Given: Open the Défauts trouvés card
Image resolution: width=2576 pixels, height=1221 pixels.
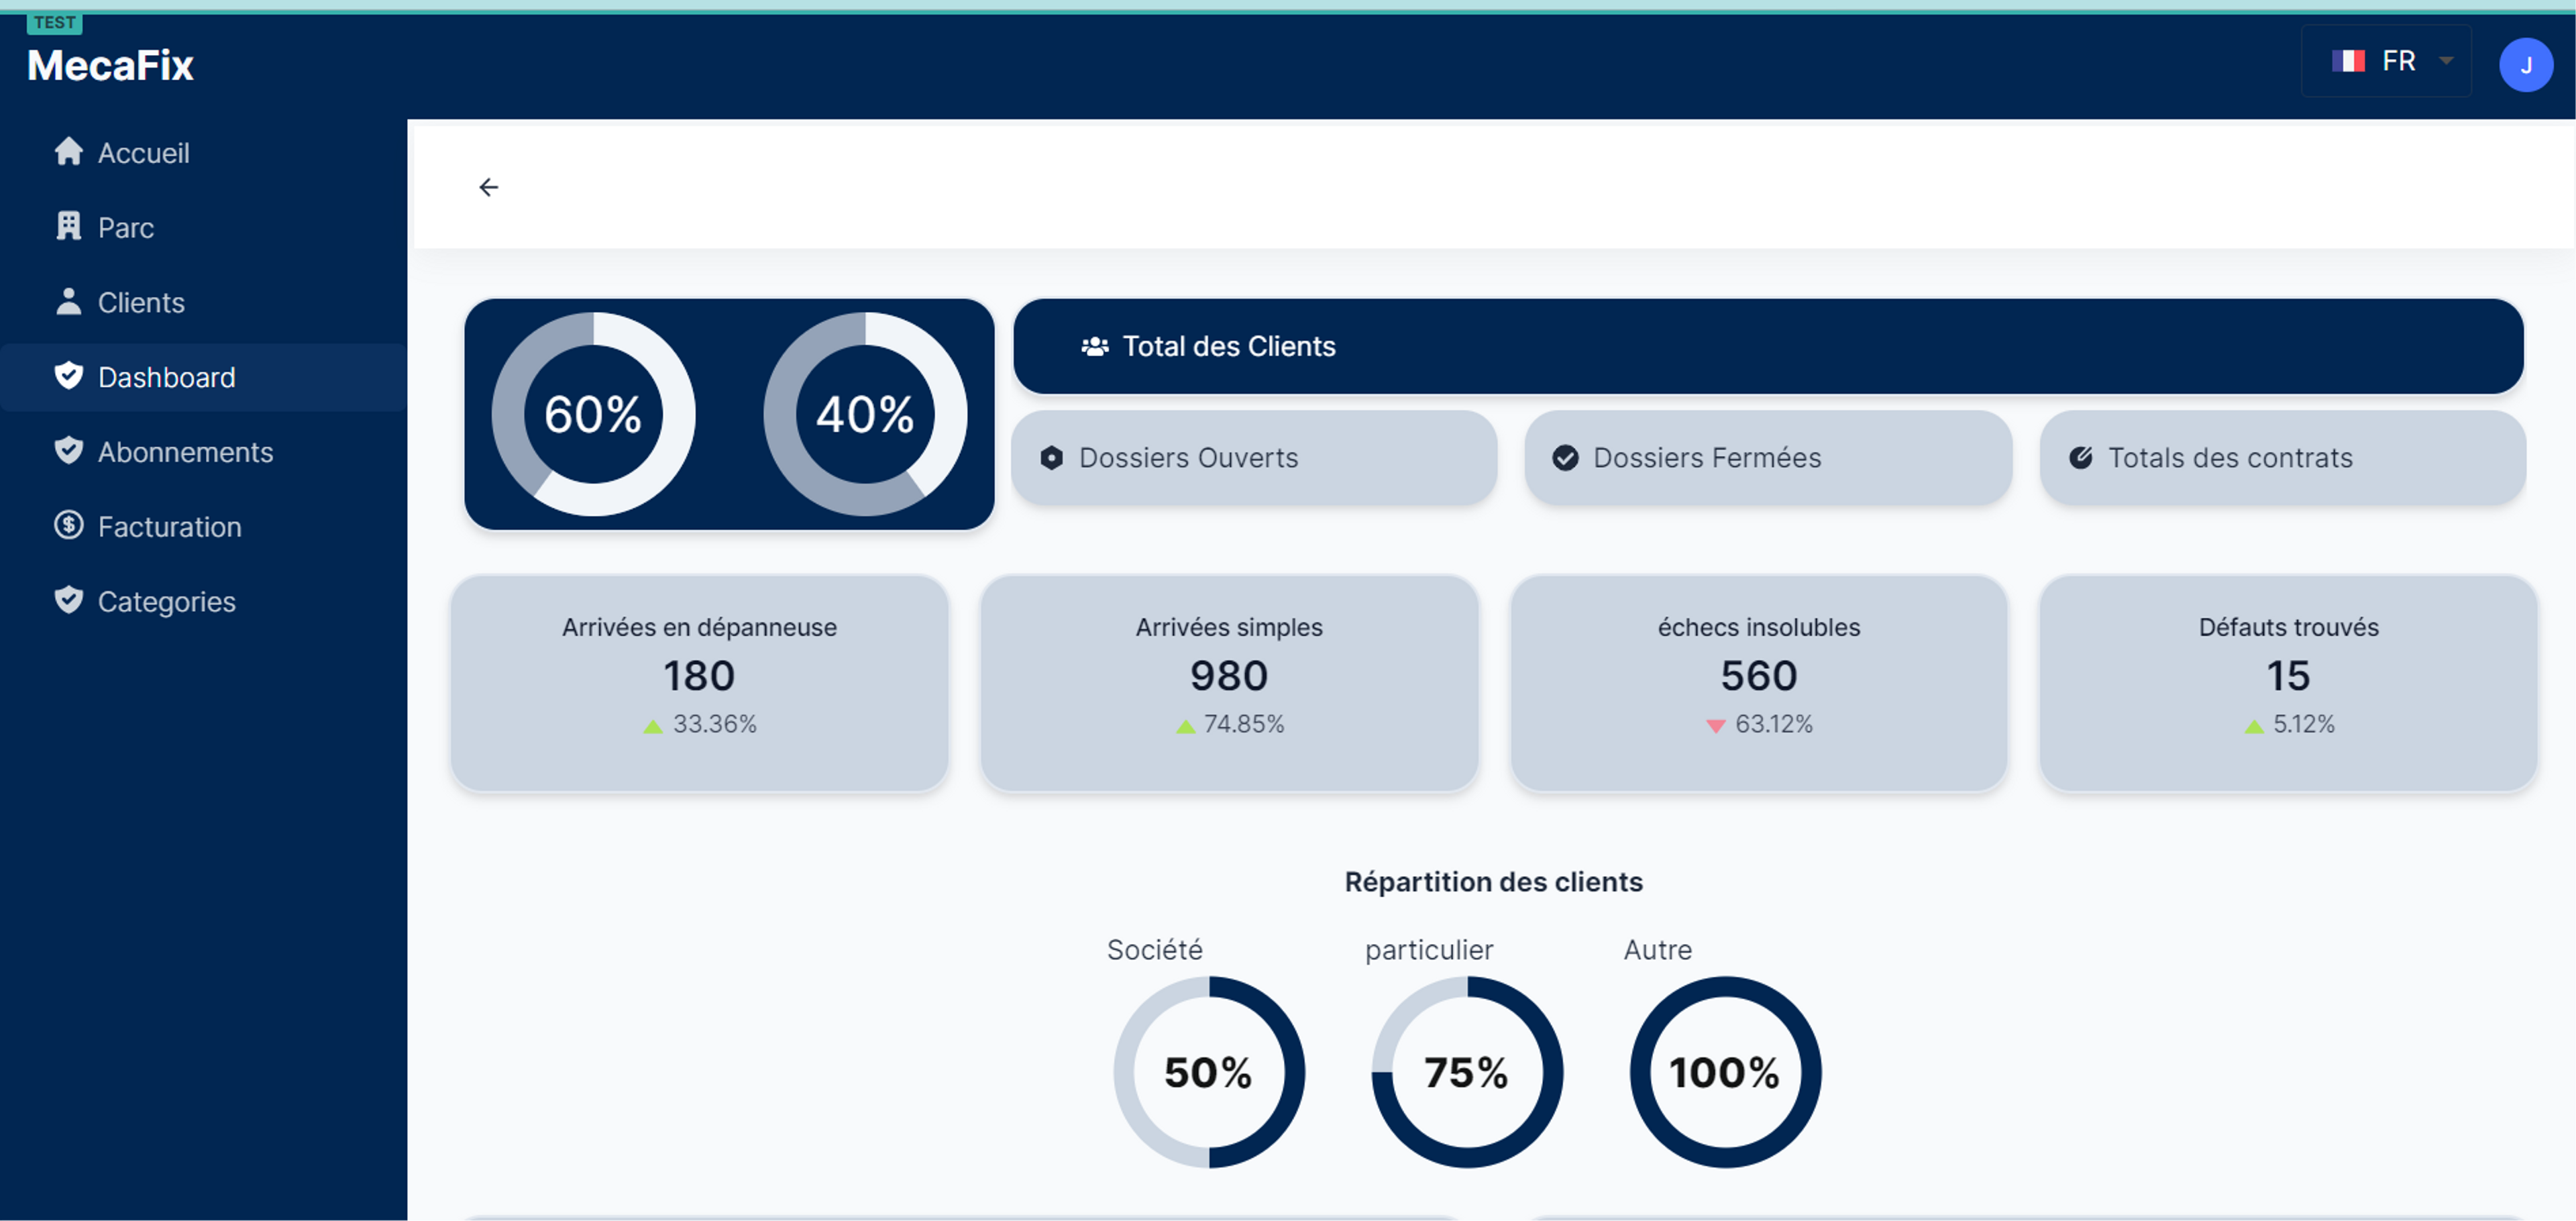Looking at the screenshot, I should [2288, 683].
